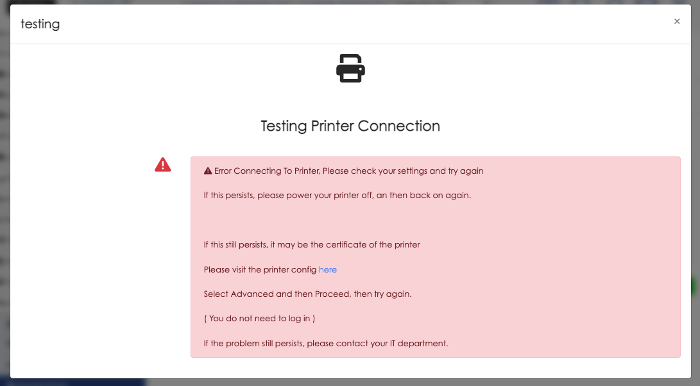The width and height of the screenshot is (700, 386).
Task: Select the 'Testing Printer Connection' heading
Action: coord(350,126)
